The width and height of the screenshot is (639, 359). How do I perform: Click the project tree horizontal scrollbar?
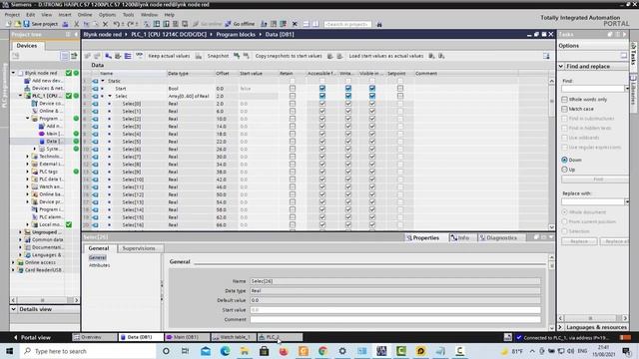[44, 300]
